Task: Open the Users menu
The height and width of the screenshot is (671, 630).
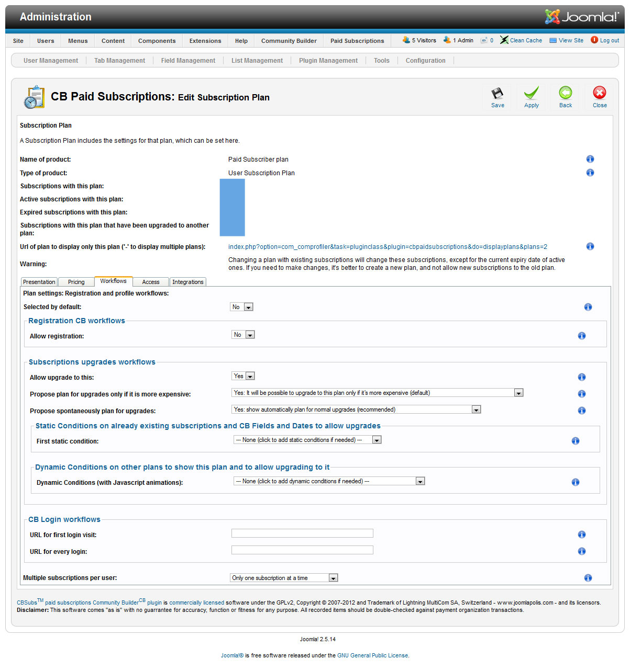Action: (x=46, y=41)
